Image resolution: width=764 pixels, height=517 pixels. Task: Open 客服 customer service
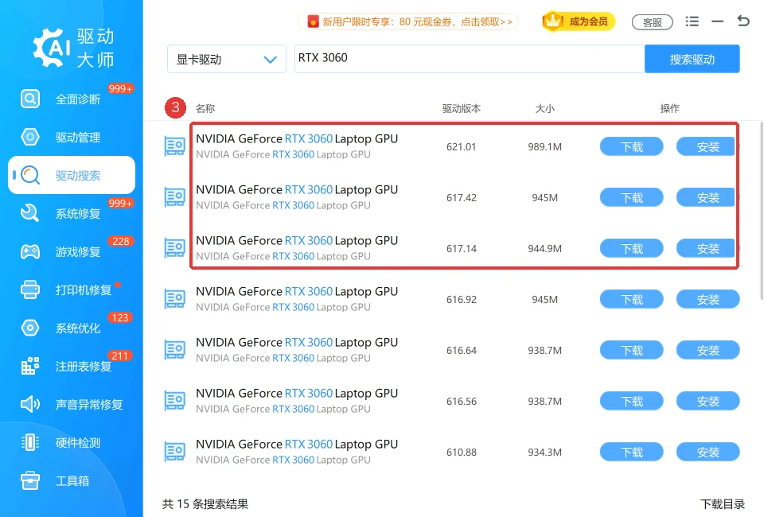(652, 22)
